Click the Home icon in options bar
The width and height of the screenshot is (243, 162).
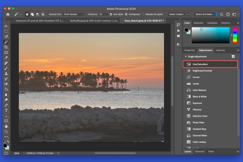pos(8,15)
